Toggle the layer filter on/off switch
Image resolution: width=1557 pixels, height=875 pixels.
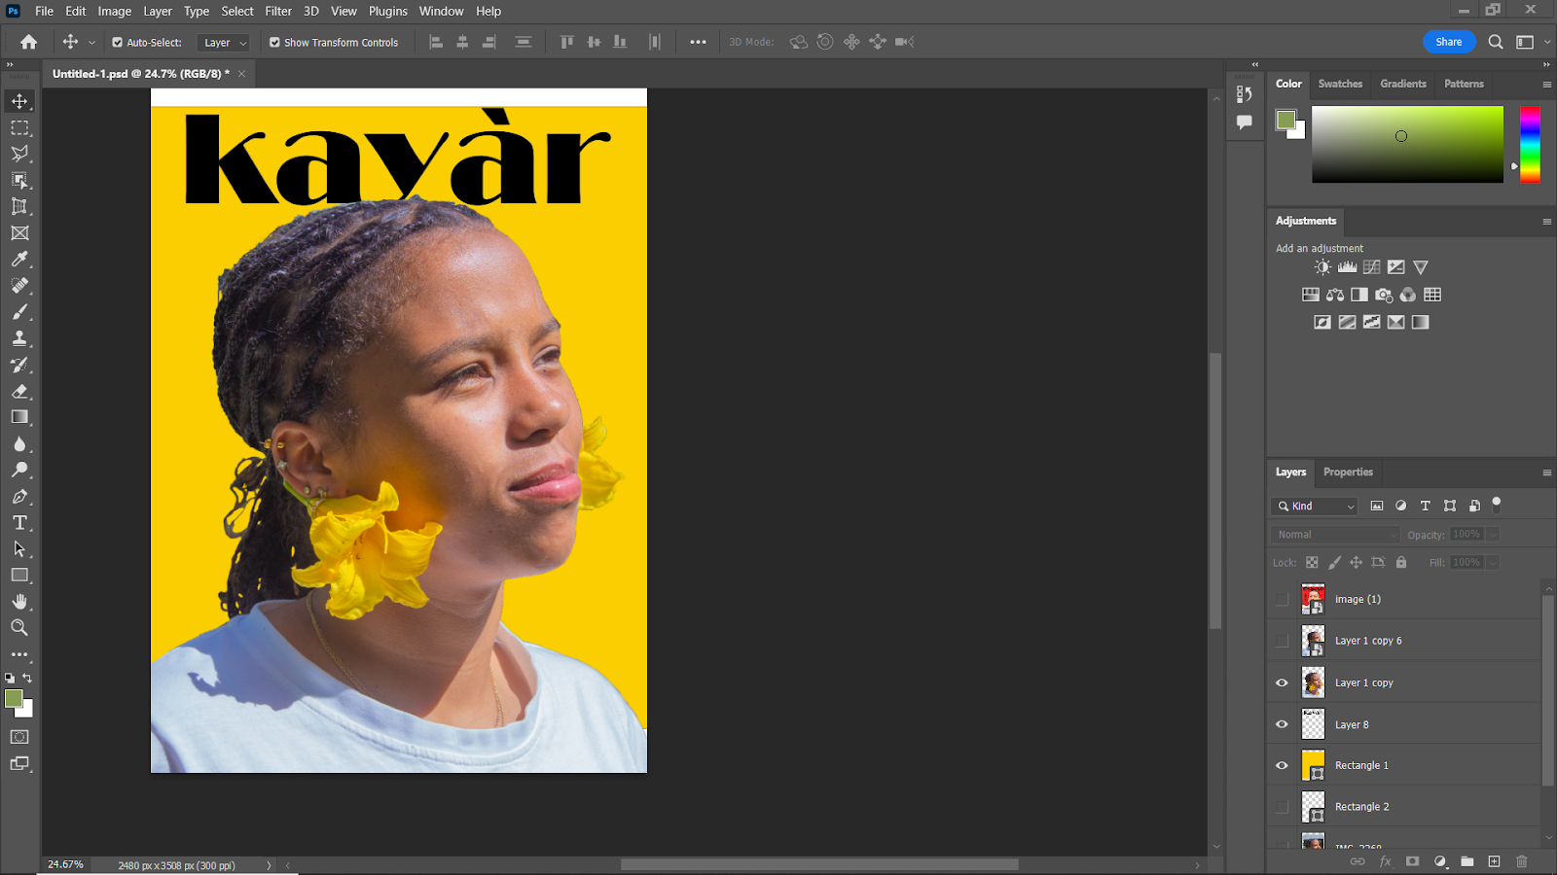(1497, 504)
